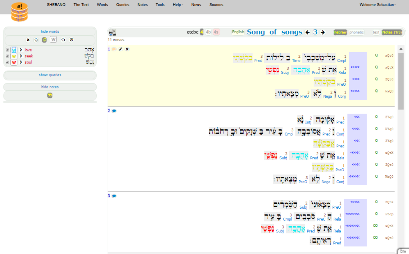Go to the previous chapter with left arrow

(x=308, y=32)
